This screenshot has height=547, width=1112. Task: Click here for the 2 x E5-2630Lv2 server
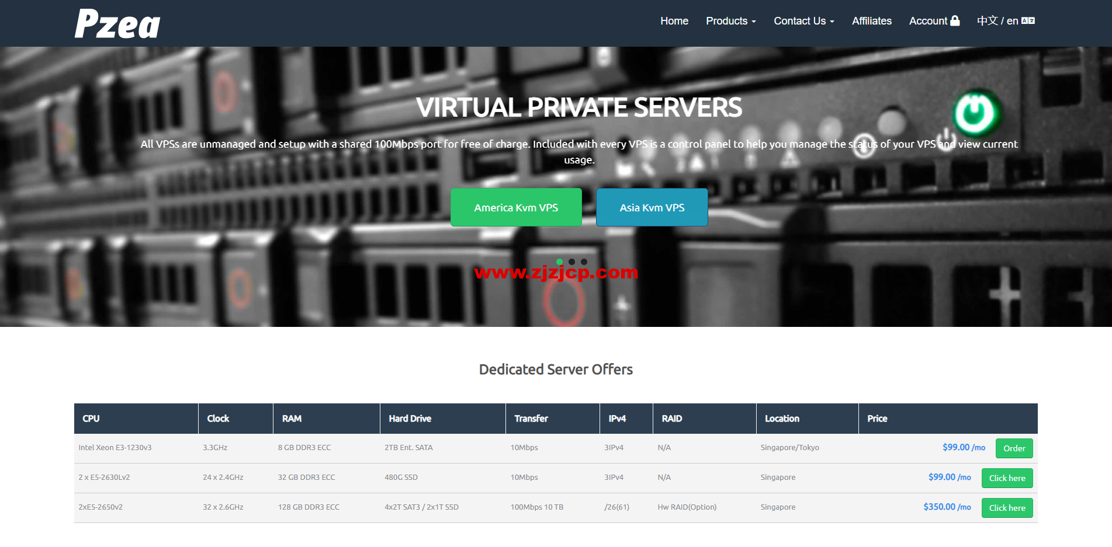(1007, 478)
